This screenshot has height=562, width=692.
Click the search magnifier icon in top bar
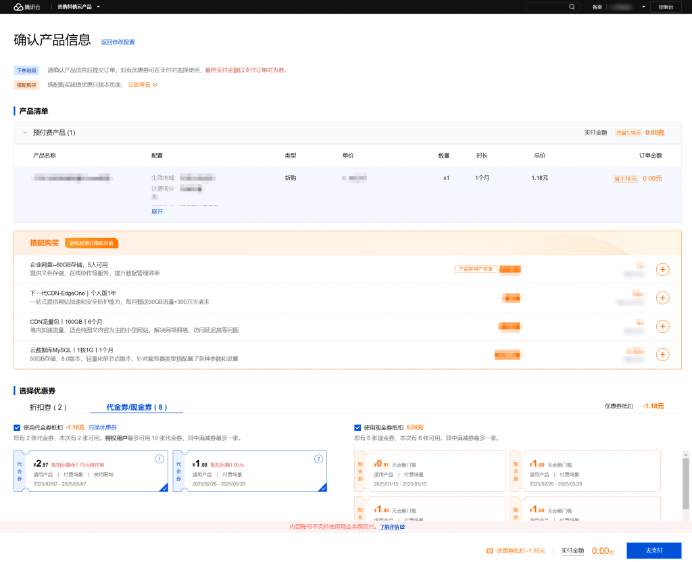572,7
